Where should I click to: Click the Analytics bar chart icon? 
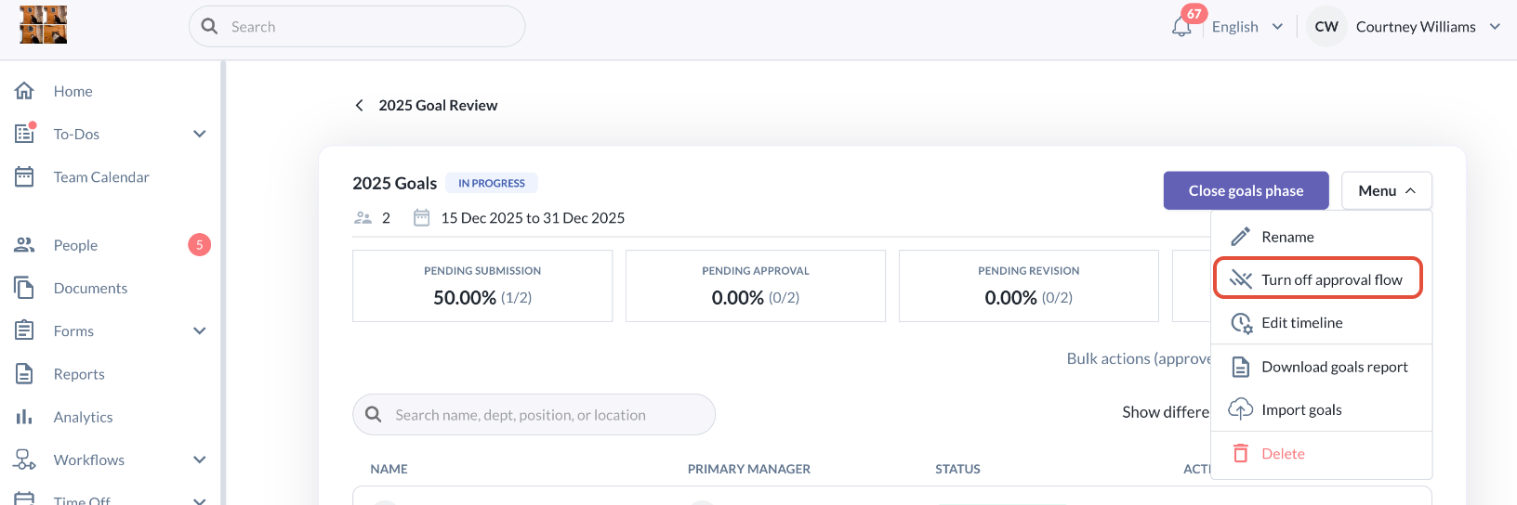24,417
